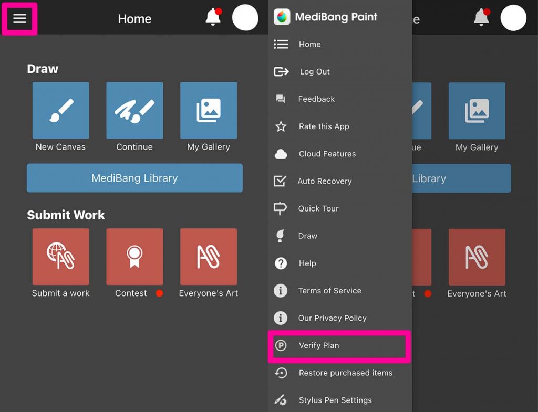Click the Draw brush icon in drawer
Viewport: 538px width, 412px height.
[280, 236]
